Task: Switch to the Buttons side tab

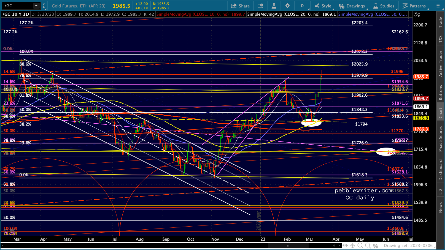Action: 440,92
